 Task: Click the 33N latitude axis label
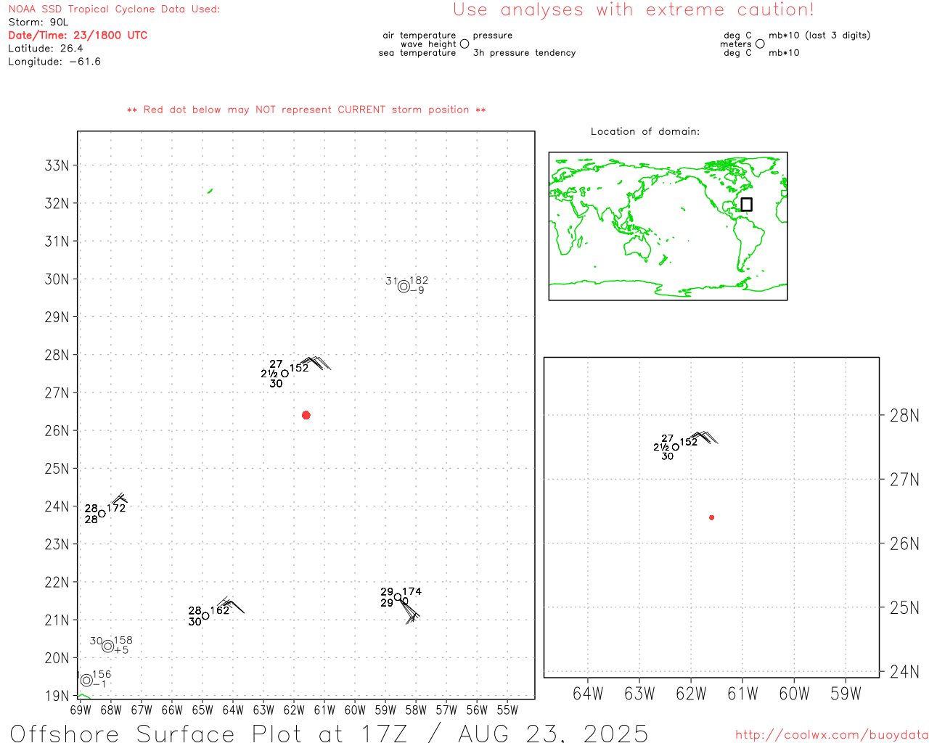[x=57, y=165]
